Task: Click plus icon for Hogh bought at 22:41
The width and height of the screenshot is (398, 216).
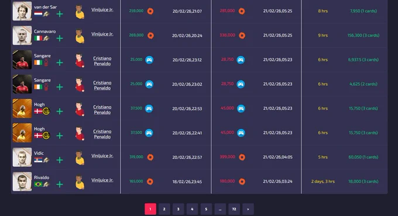Action: tap(60, 135)
